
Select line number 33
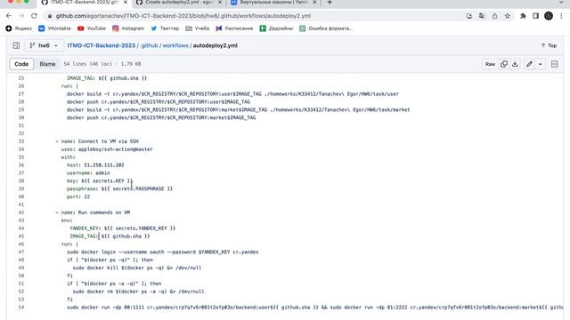[x=21, y=141]
